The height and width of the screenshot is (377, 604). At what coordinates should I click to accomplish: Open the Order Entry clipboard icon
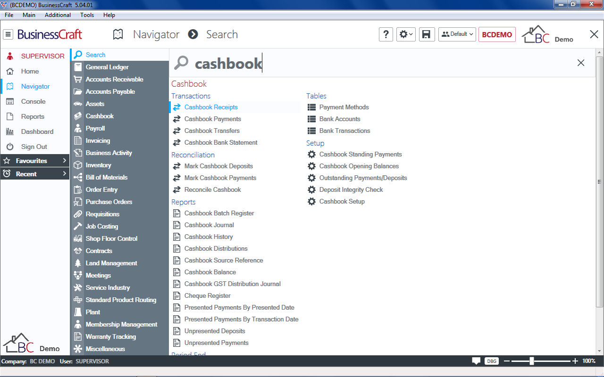[78, 189]
